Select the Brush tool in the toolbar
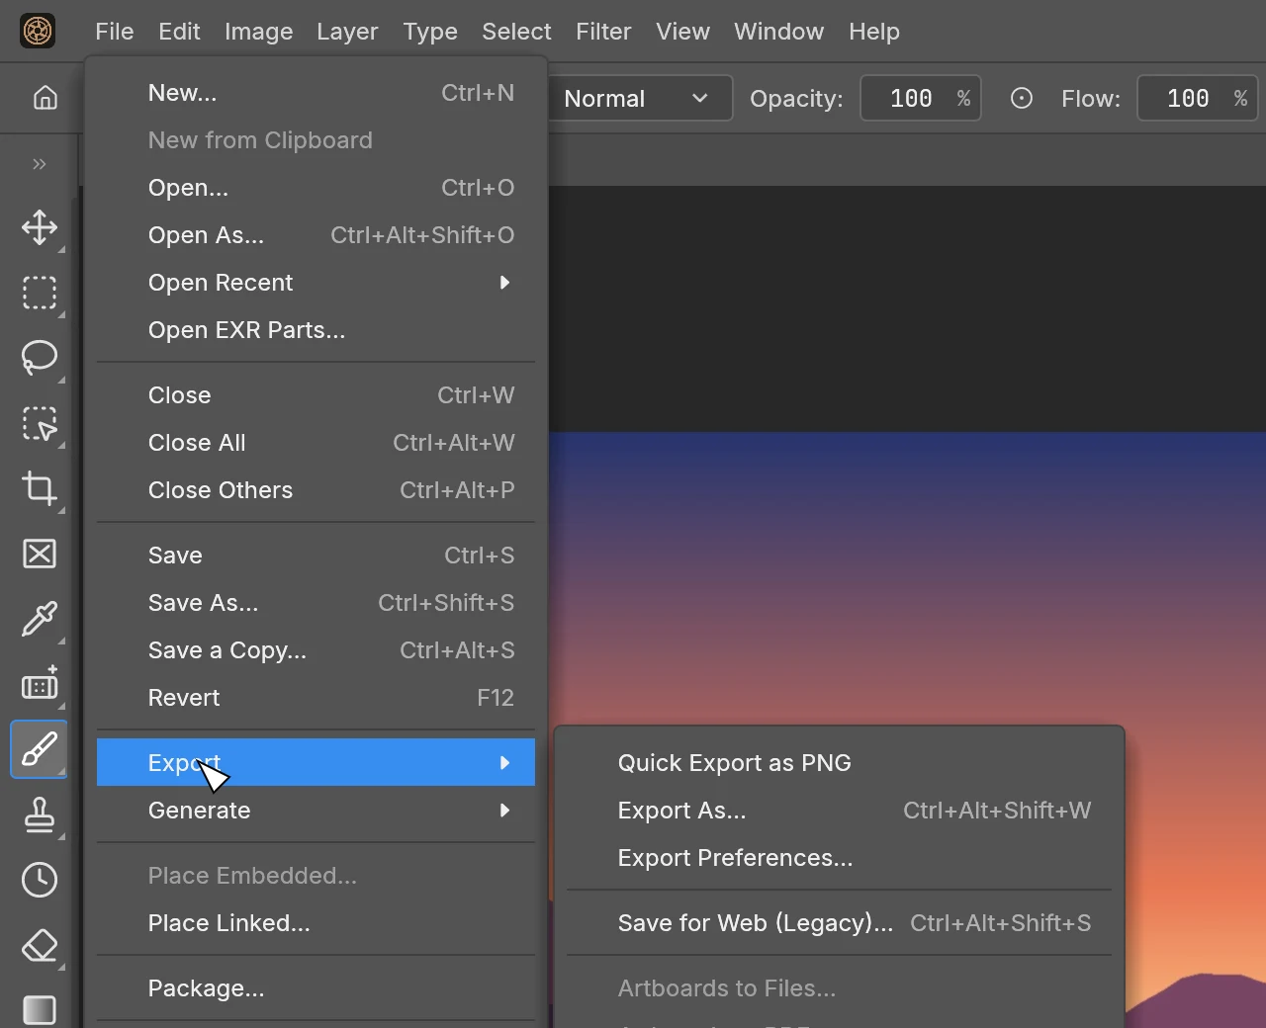 [40, 749]
